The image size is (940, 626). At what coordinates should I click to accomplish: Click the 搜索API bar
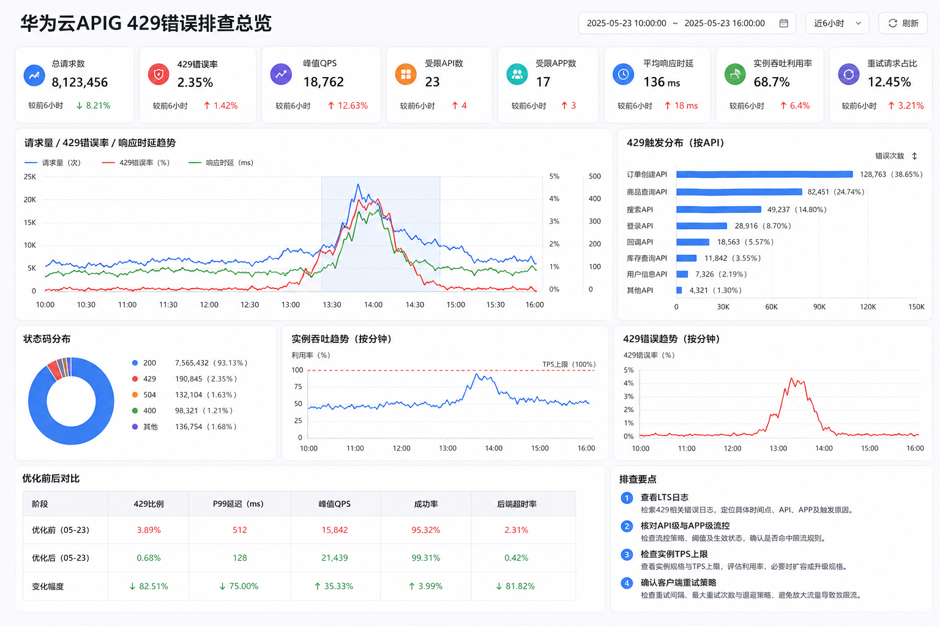click(x=718, y=210)
